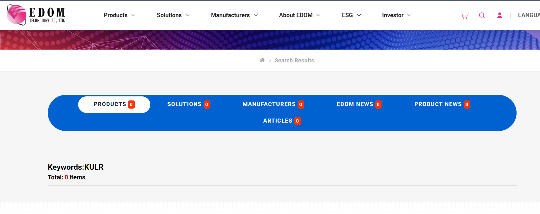Viewport: 540px width, 214px height.
Task: Click the Products tab zero count badge
Action: [131, 105]
